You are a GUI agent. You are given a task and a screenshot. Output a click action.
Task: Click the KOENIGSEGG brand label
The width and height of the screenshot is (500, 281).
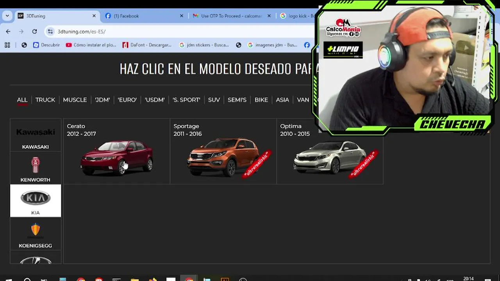click(x=36, y=246)
